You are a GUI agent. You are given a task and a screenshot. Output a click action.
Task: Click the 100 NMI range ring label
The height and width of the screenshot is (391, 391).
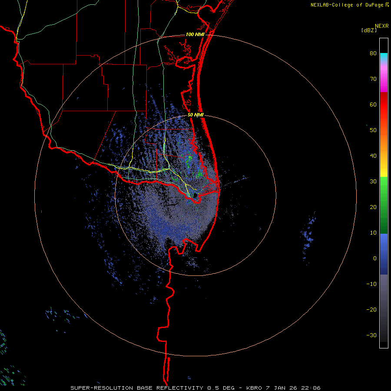(x=195, y=34)
